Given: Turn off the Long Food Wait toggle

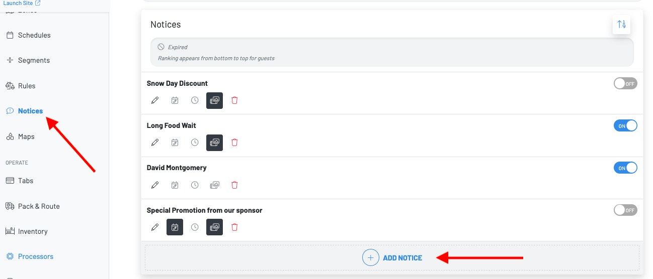Looking at the screenshot, I should [625, 126].
